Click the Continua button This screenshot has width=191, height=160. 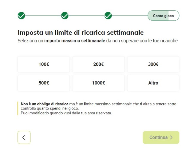click(161, 137)
